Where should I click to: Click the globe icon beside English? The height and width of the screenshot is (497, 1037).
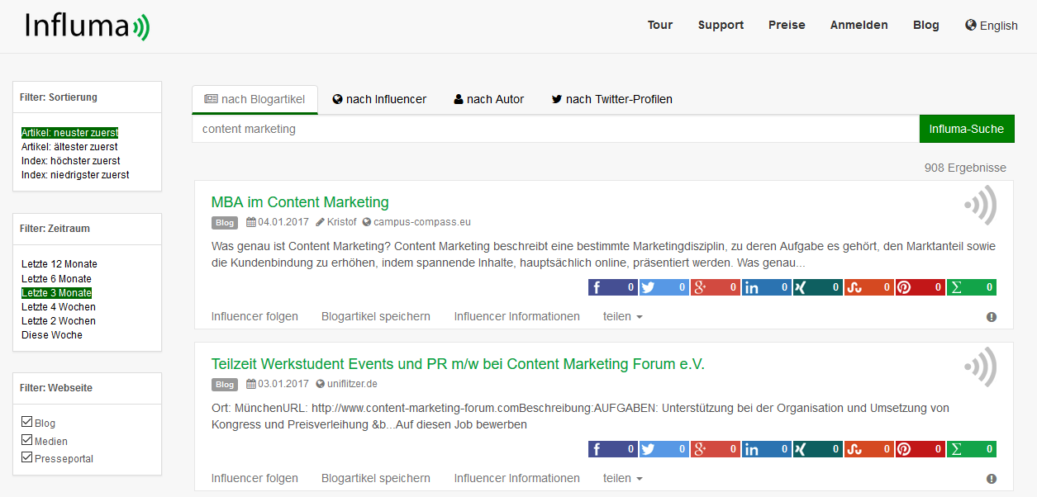(971, 25)
